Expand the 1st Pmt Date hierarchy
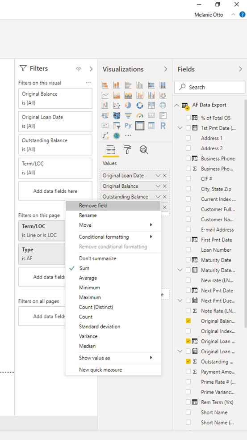The image size is (247, 440). pos(180,128)
